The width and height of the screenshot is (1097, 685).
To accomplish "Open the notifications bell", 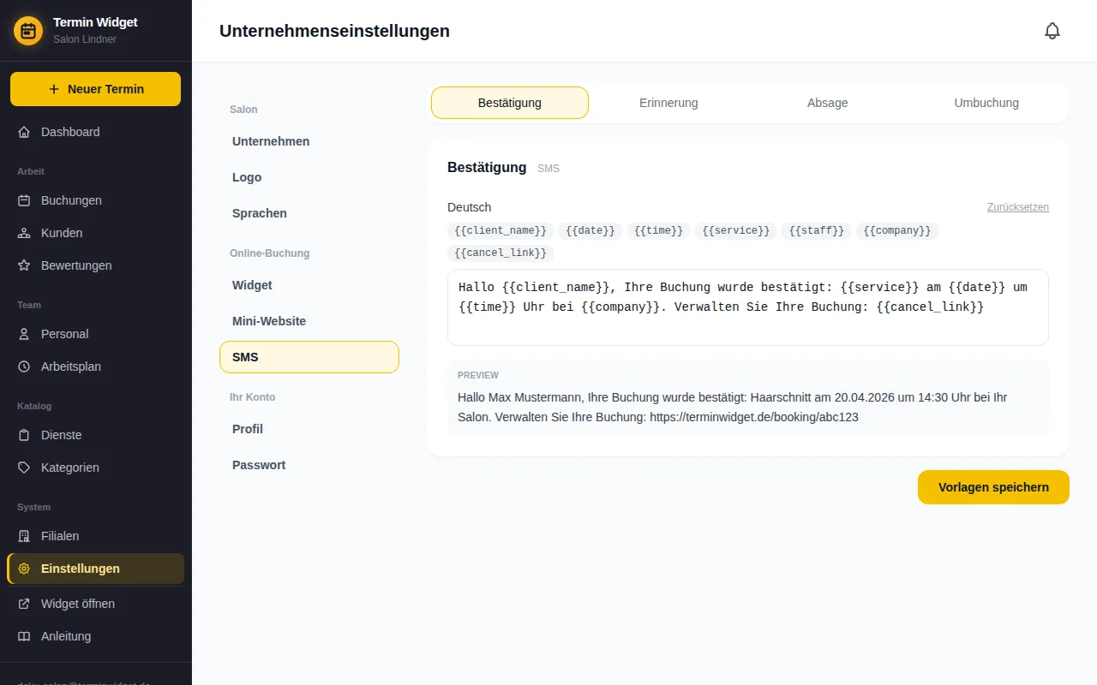I will (1052, 31).
